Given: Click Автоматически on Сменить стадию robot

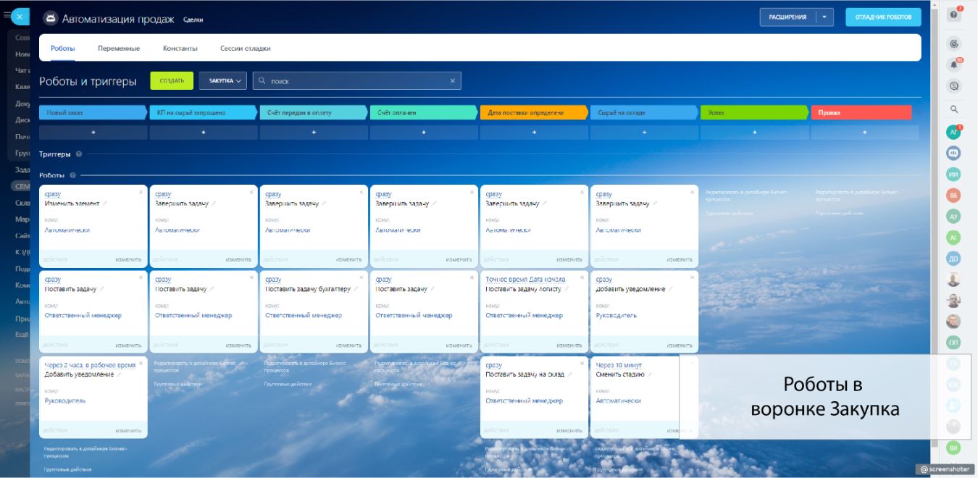Looking at the screenshot, I should pos(618,401).
